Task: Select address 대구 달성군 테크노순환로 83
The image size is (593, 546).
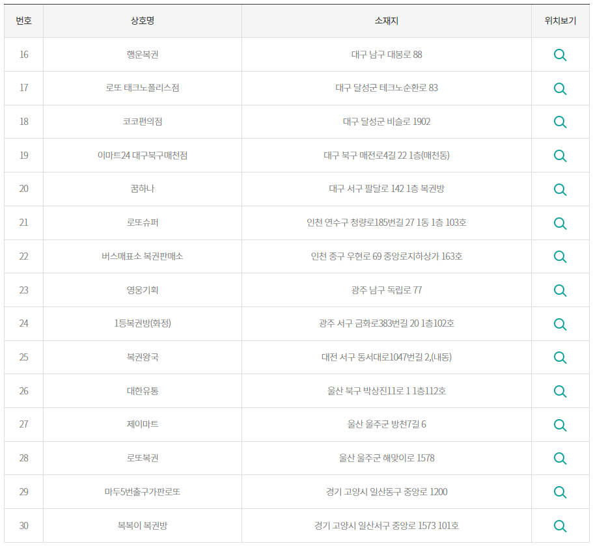Action: [x=387, y=88]
